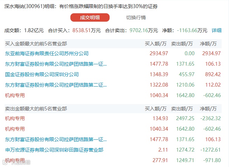Click 买入额/万 column header in sell table
Image resolution: width=229 pixels, height=167 pixels.
[x=155, y=109]
